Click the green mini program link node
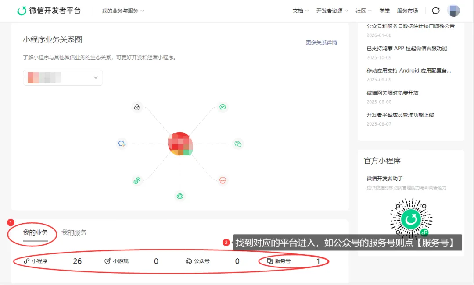This screenshot has width=474, height=285. tap(137, 181)
